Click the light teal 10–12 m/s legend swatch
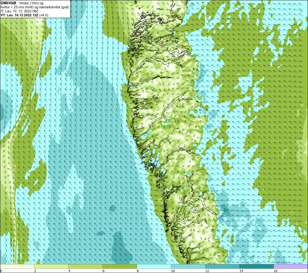Viewport: 308px width, 273px height. pyautogui.click(x=188, y=266)
